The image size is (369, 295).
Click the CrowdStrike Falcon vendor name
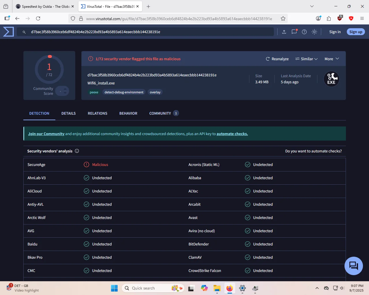(205, 271)
